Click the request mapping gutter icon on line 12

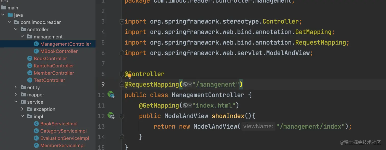pos(111,116)
